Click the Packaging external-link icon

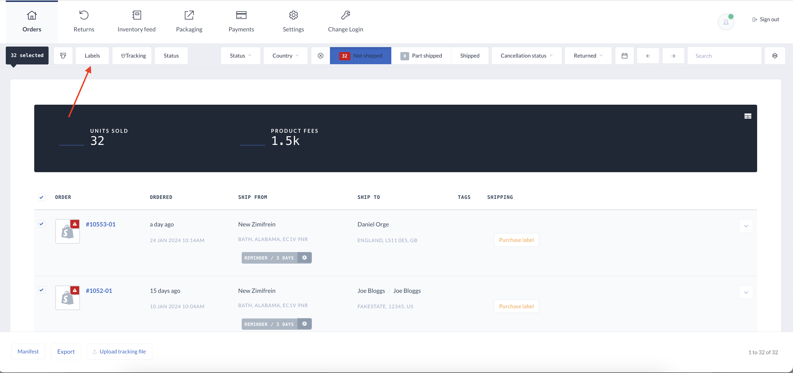(189, 15)
